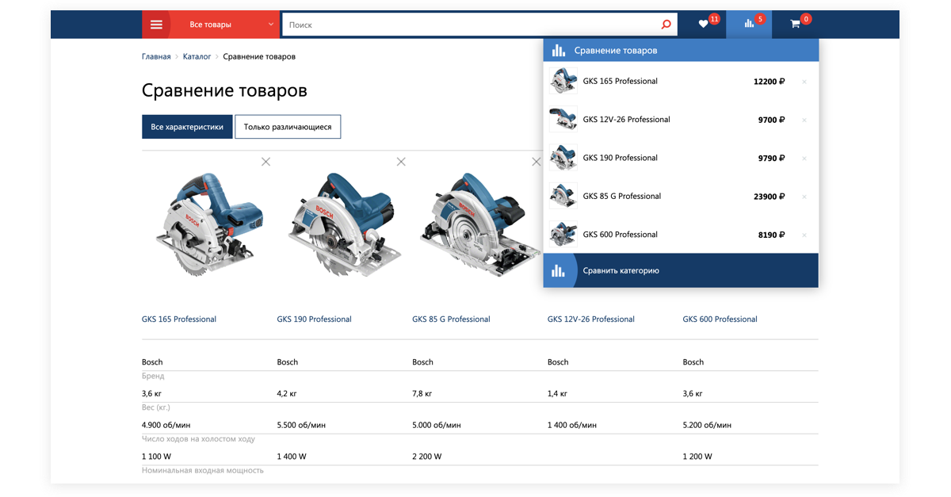Open GKS 85 G Professional link in table
This screenshot has width=951, height=497.
pos(451,319)
